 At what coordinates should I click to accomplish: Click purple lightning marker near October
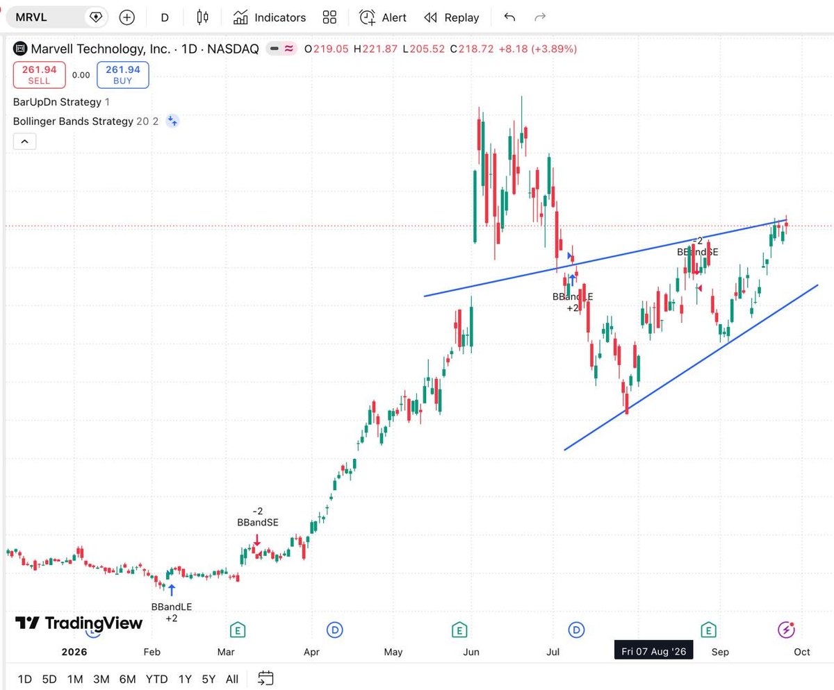785,630
